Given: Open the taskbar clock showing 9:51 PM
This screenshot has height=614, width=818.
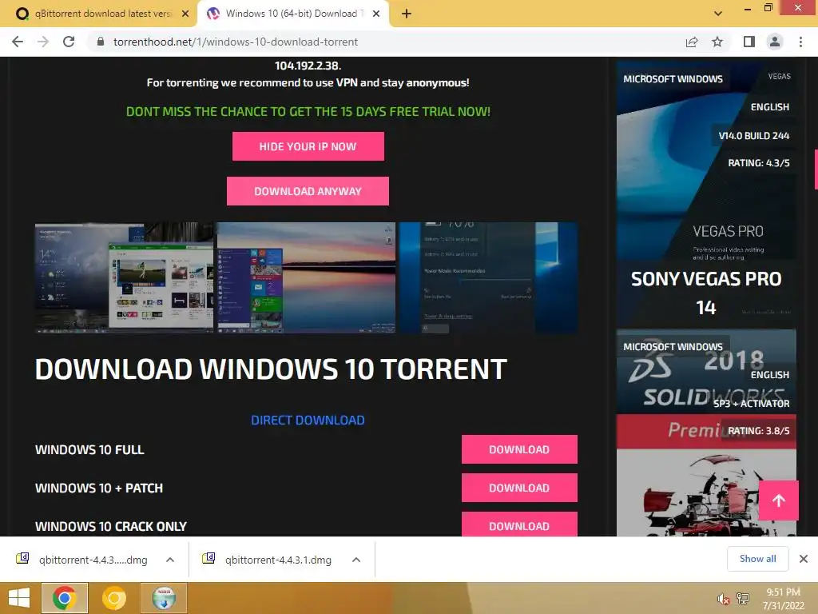Looking at the screenshot, I should pos(783,599).
